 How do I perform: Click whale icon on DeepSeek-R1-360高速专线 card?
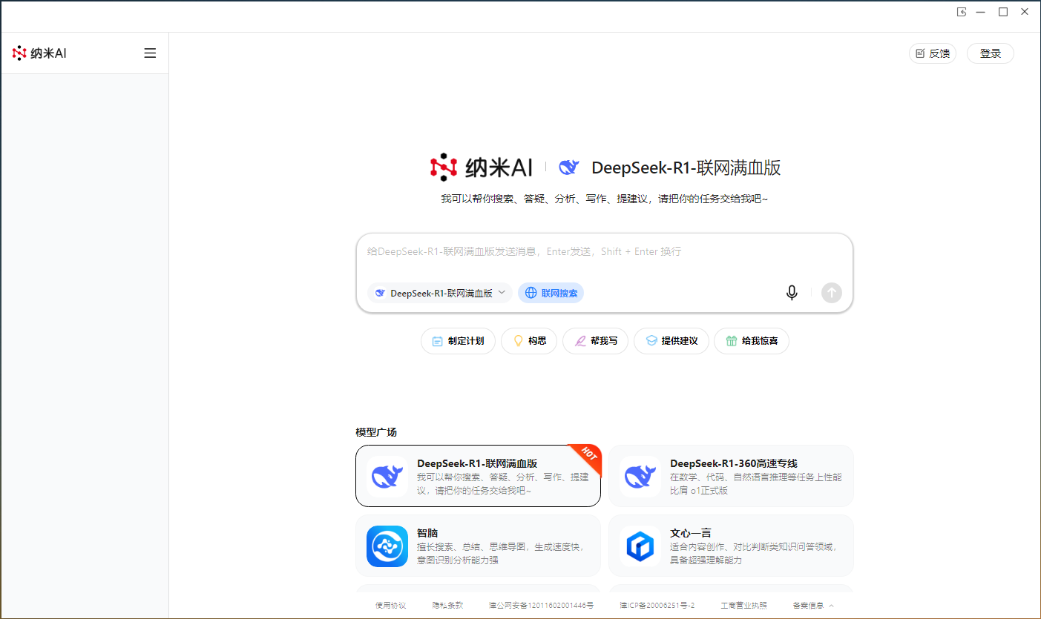pos(640,477)
